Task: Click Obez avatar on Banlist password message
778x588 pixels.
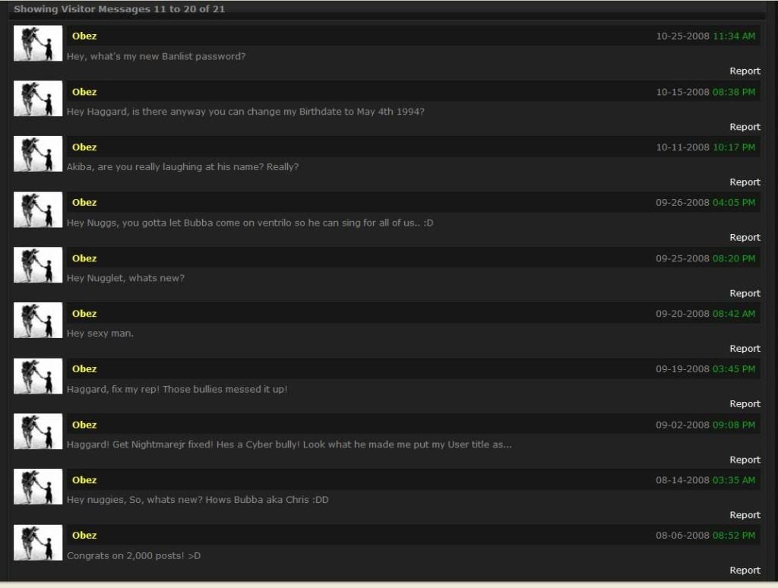Action: tap(38, 43)
